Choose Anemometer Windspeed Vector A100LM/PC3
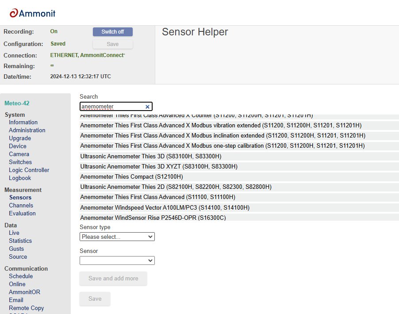This screenshot has height=314, width=399. tap(239, 207)
